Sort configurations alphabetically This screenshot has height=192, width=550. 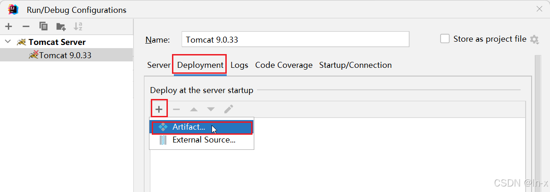[78, 26]
